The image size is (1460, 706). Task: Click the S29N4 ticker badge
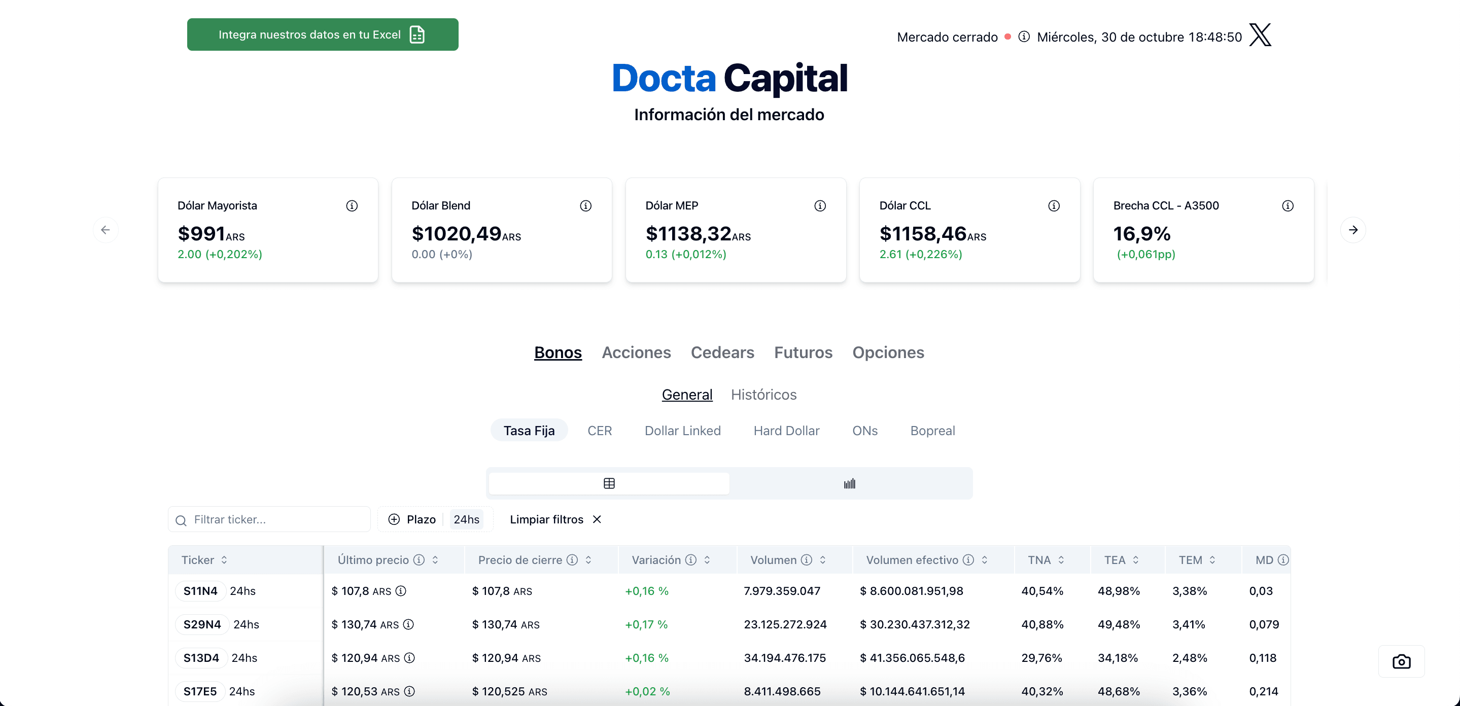[x=202, y=624]
